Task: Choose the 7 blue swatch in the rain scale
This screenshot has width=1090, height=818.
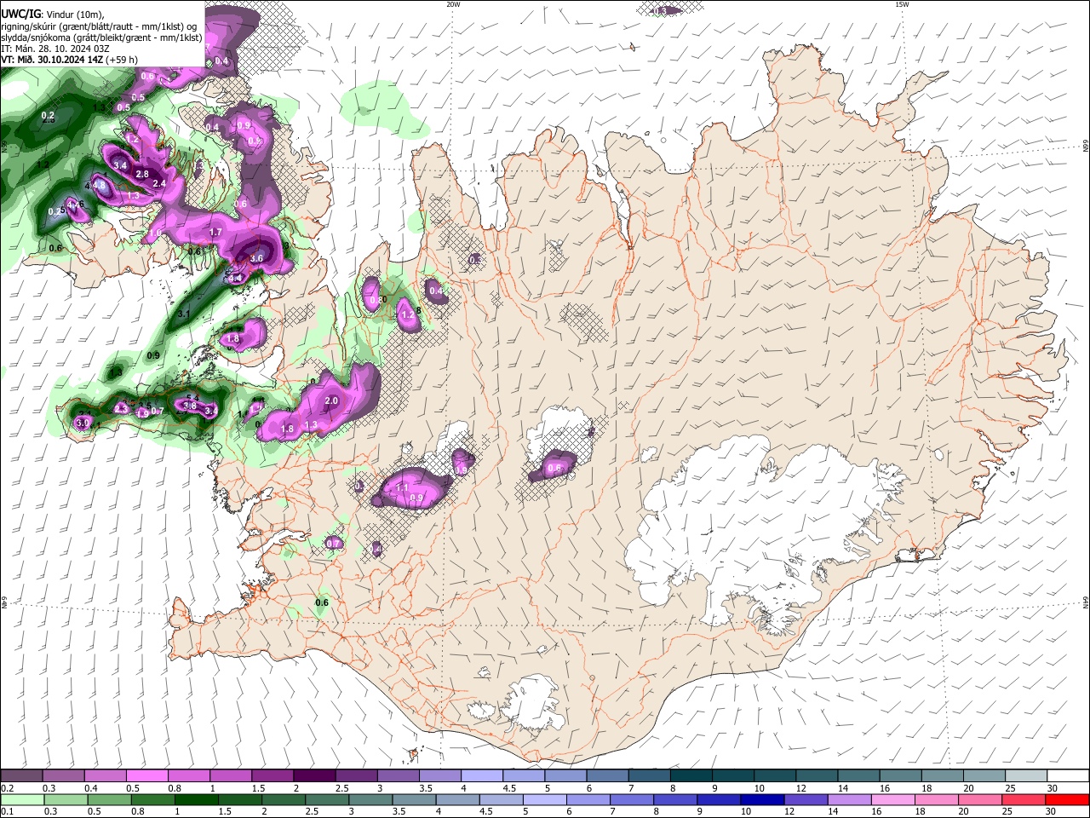Action: 632,799
